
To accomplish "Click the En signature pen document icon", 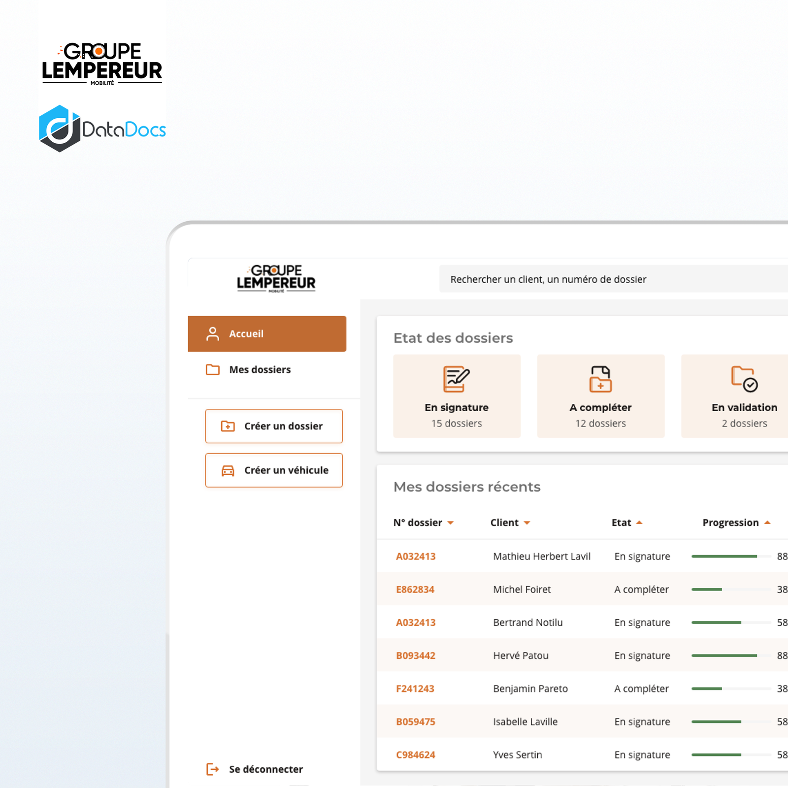I will coord(457,379).
